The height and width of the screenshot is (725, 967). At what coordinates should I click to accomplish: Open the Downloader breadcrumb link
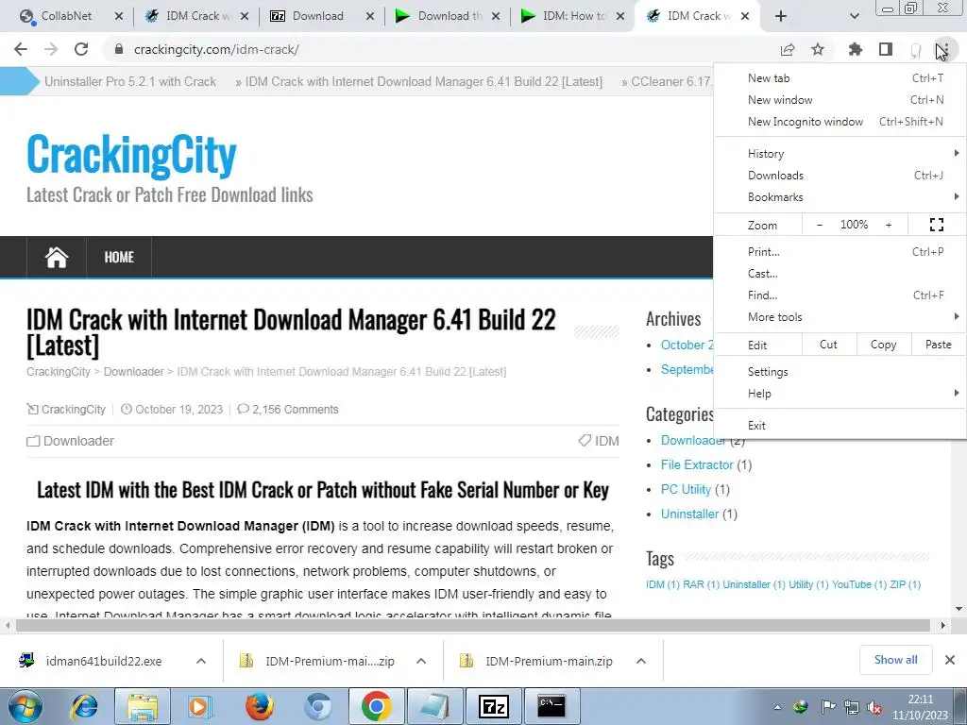(134, 372)
